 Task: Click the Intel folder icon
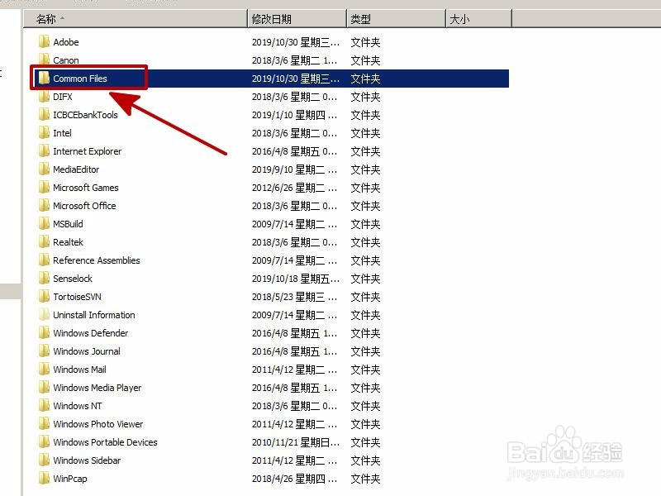click(45, 133)
